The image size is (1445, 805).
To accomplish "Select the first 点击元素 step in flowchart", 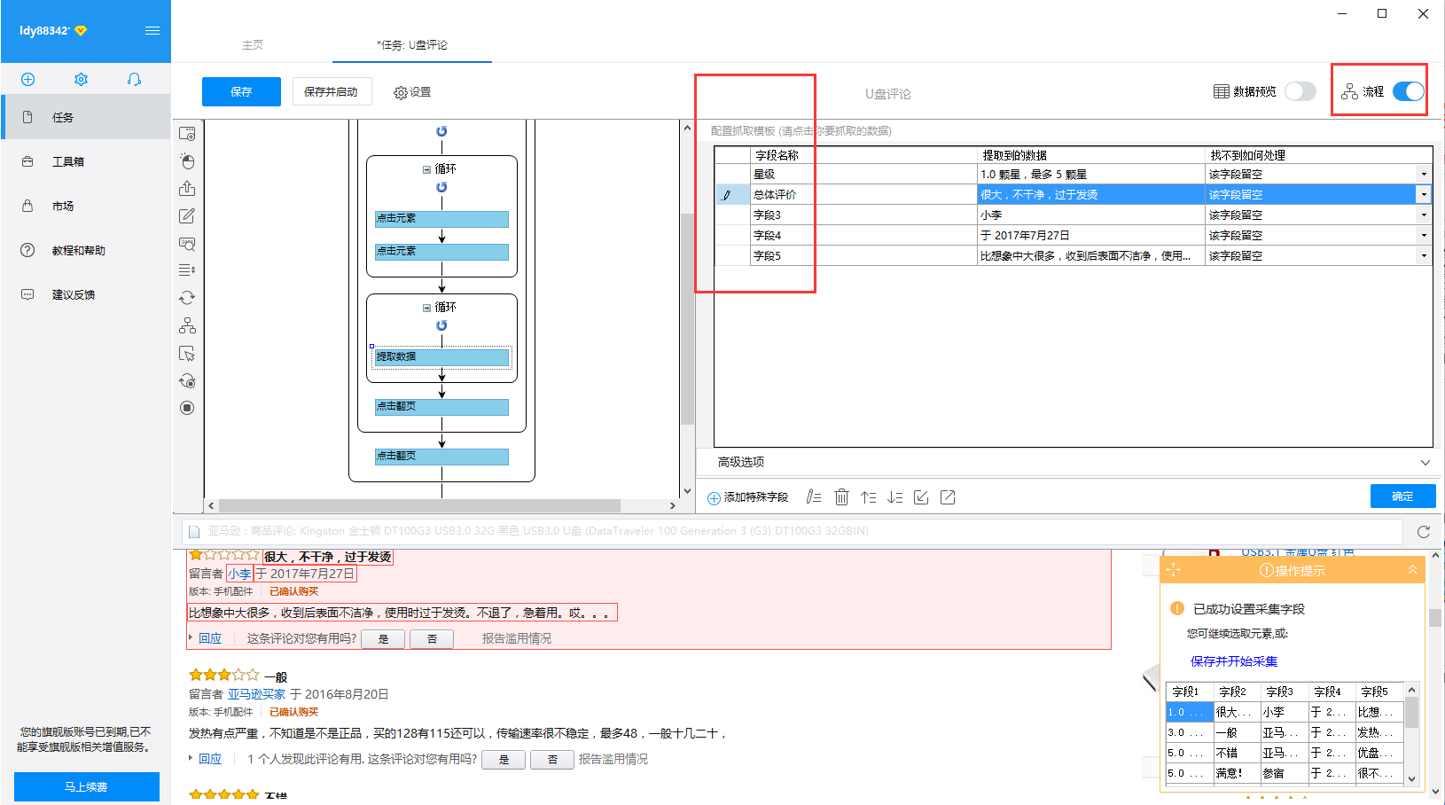I will (x=441, y=218).
